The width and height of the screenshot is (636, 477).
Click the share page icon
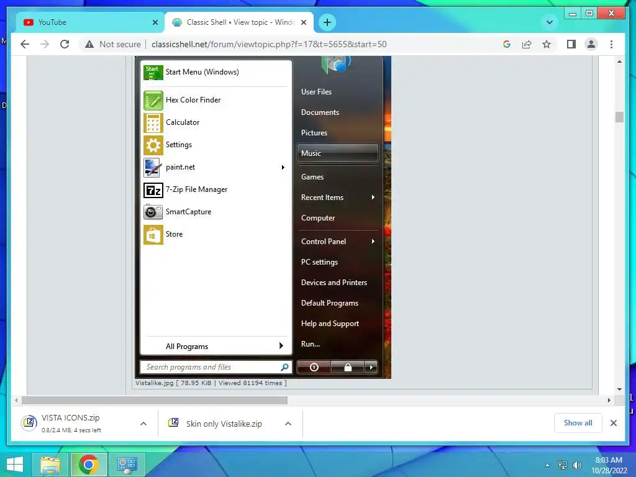pos(527,44)
